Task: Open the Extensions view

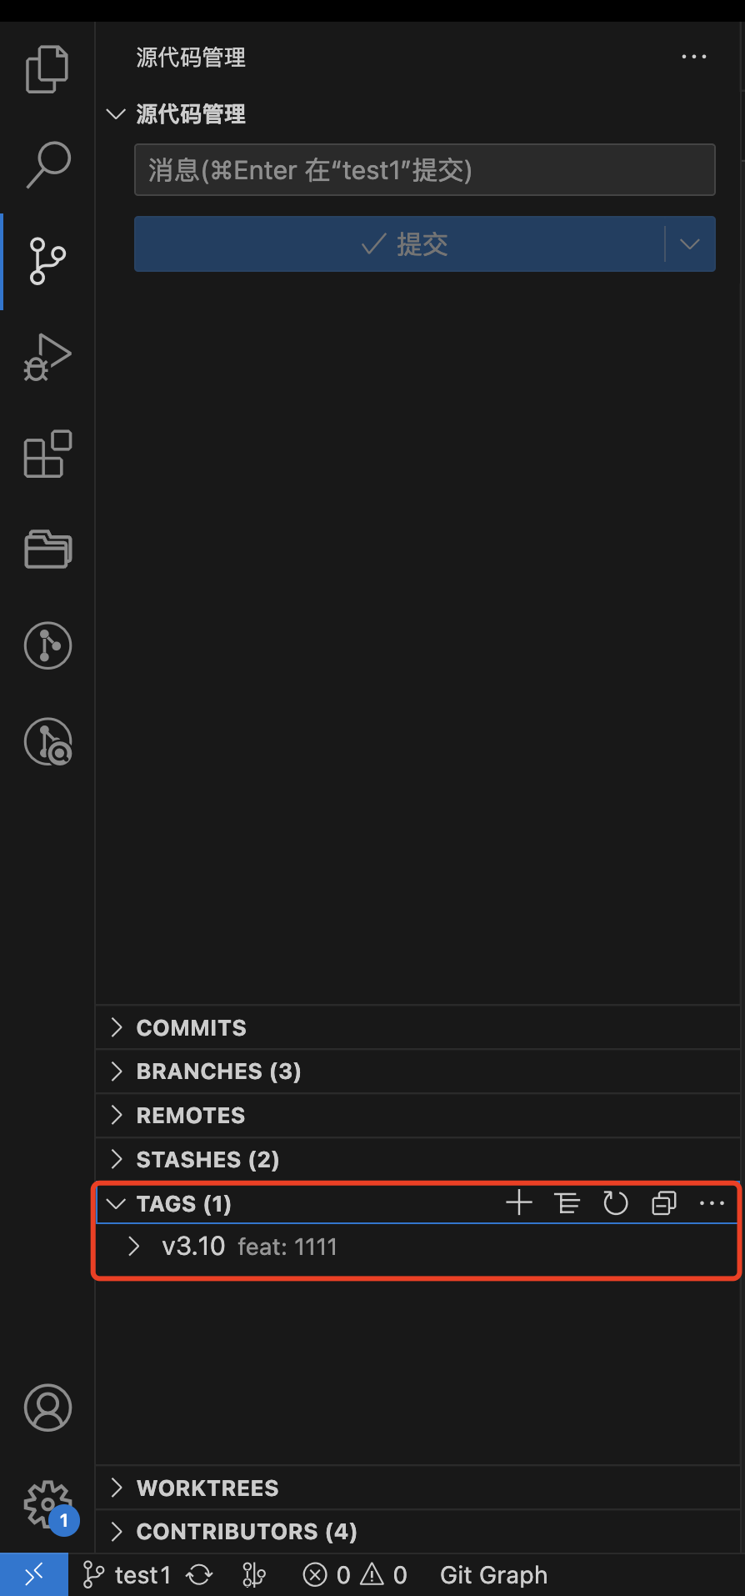Action: [47, 454]
